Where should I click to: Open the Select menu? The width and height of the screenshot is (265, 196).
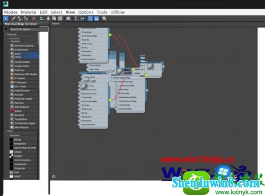click(x=56, y=12)
